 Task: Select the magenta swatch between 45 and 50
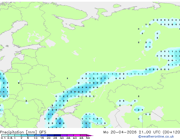pos(83,135)
